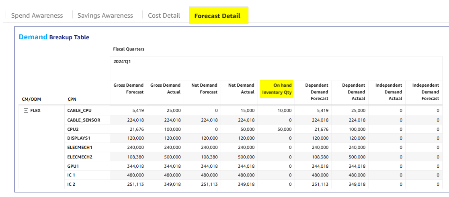Collapse the FLEX row group
This screenshot has height=197, width=449.
point(26,111)
